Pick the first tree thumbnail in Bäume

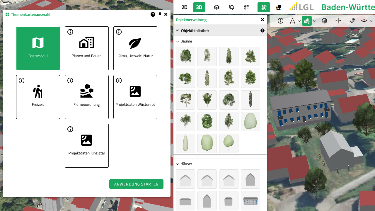(x=185, y=57)
